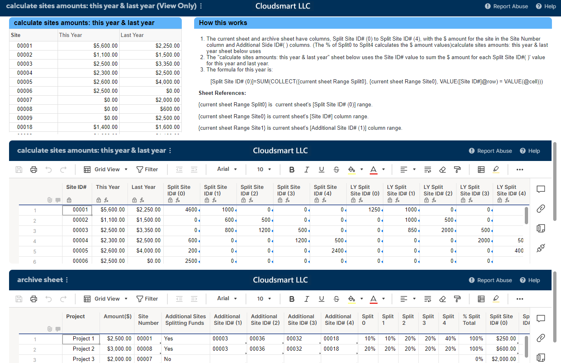Click the print icon in the calculate sites sheet toolbar
Screen dimensions: 561x363
(x=34, y=170)
